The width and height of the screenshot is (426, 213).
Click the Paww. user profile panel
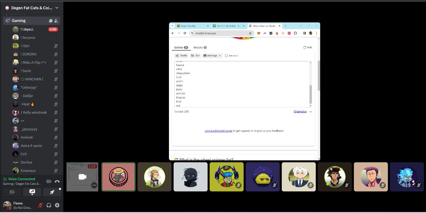coord(18,205)
